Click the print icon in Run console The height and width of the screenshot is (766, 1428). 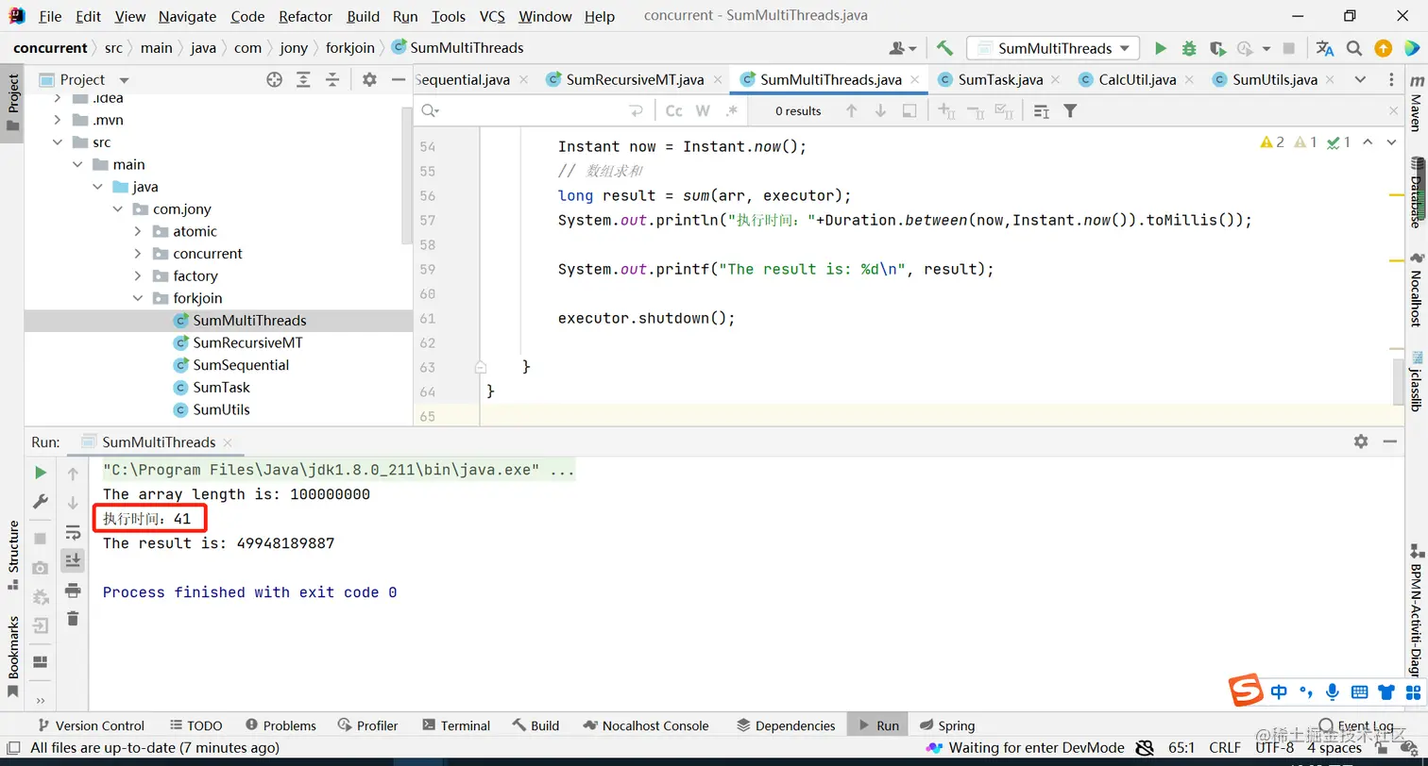[x=73, y=591]
